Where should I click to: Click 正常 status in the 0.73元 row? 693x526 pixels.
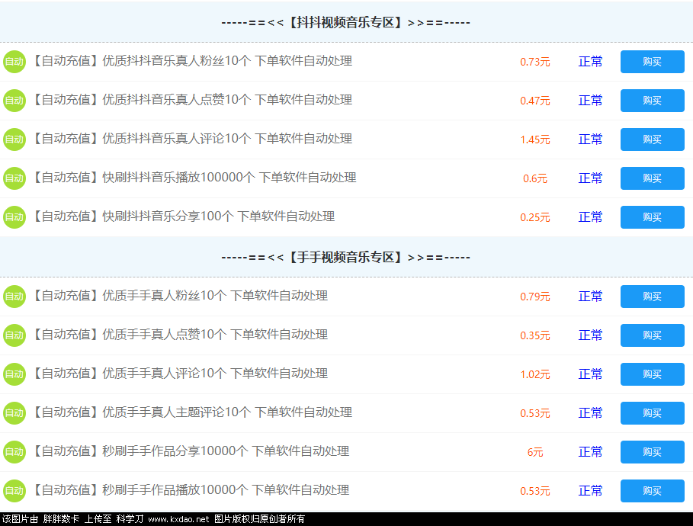pyautogui.click(x=591, y=62)
